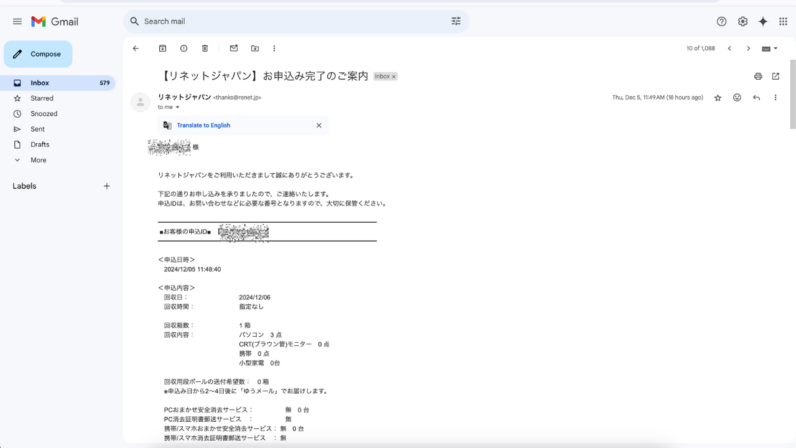
Task: Show details dropdown next to 'to me'
Action: (x=177, y=108)
